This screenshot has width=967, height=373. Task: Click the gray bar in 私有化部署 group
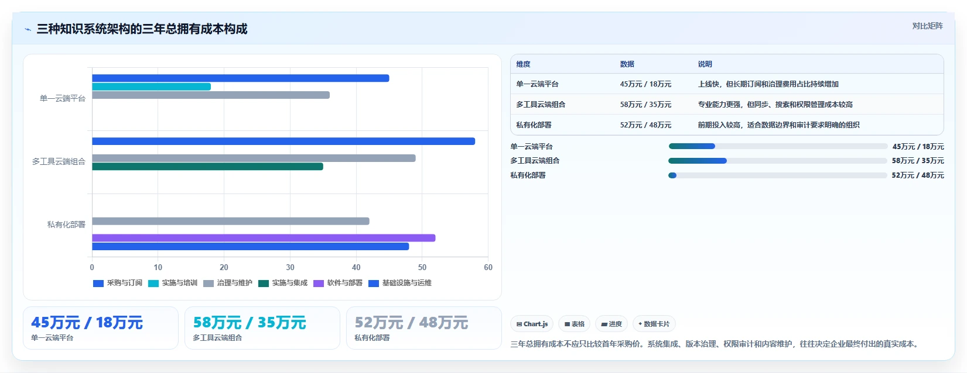point(230,221)
